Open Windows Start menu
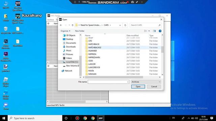216x121 pixels. click(4, 118)
